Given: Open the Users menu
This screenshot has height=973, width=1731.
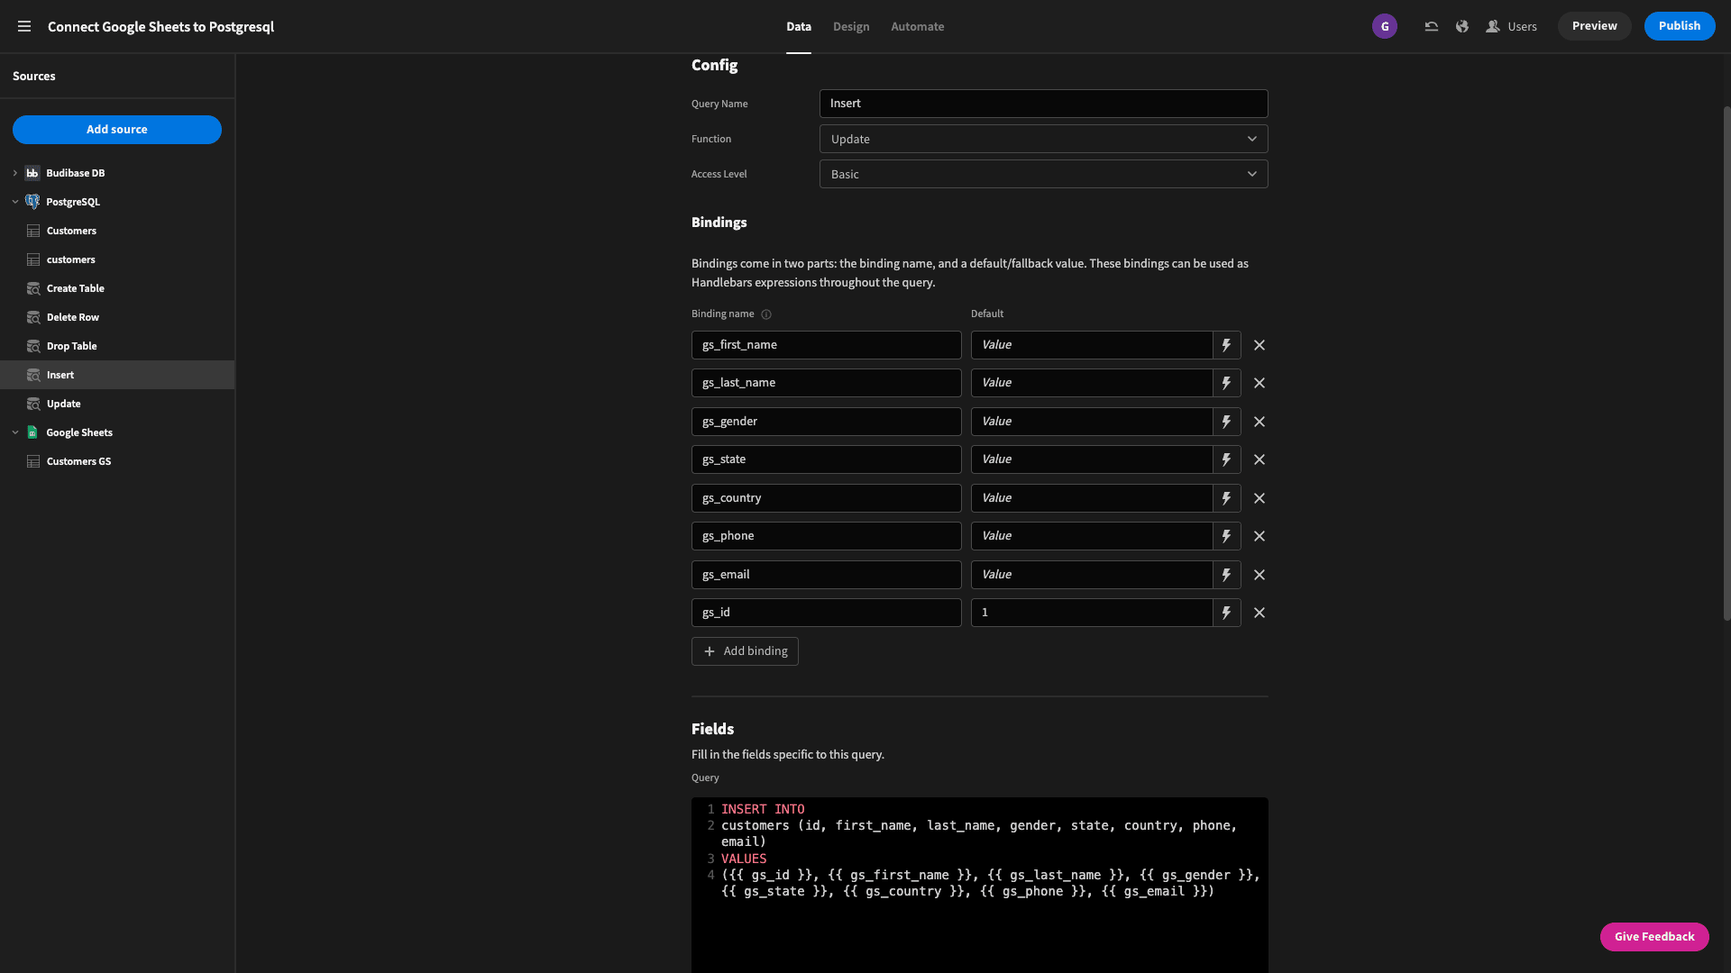Looking at the screenshot, I should (x=1511, y=26).
